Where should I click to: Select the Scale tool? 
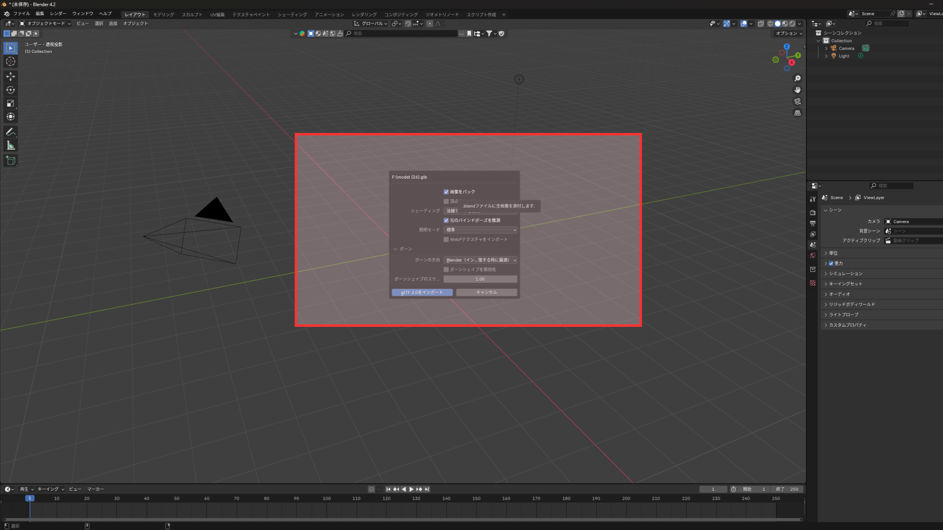tap(10, 104)
